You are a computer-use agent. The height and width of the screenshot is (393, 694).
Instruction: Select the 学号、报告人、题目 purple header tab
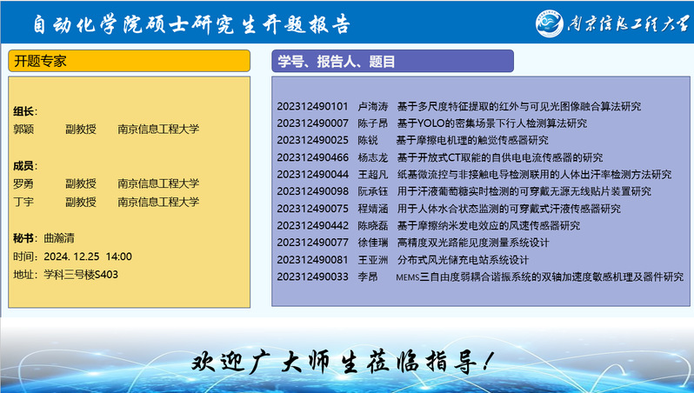392,61
